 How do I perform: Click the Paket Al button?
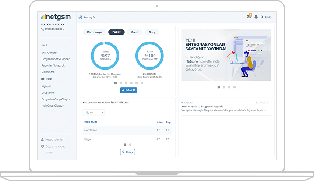[x=128, y=90]
